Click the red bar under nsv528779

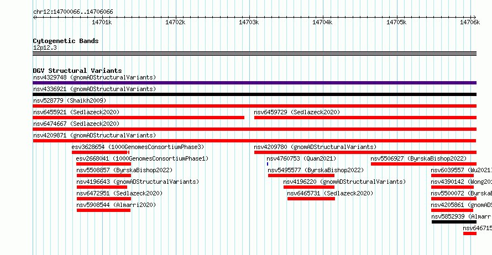[x=254, y=106]
